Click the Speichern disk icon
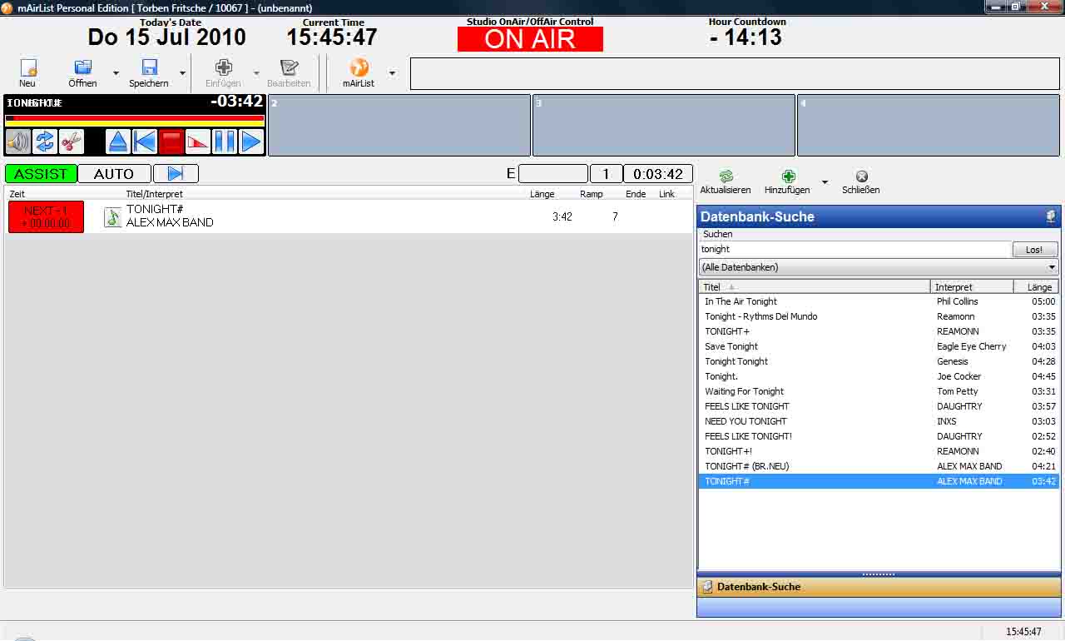Viewport: 1065px width, 641px height. click(149, 67)
